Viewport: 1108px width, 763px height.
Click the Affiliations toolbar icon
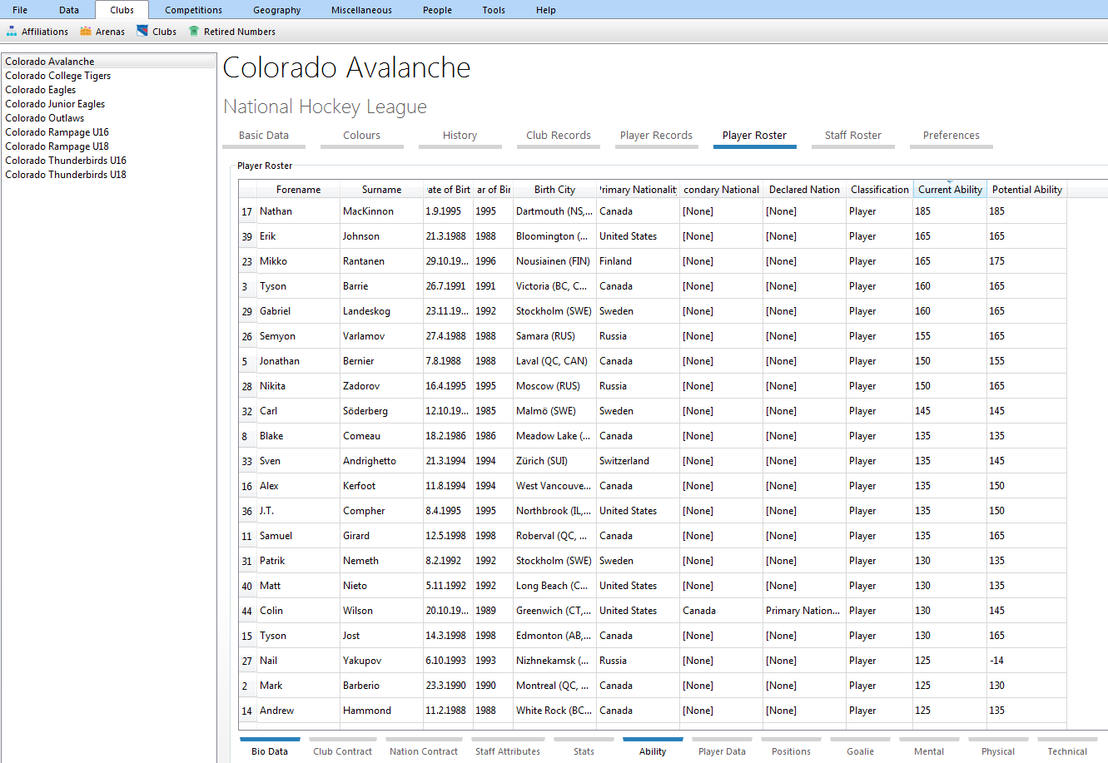point(12,32)
